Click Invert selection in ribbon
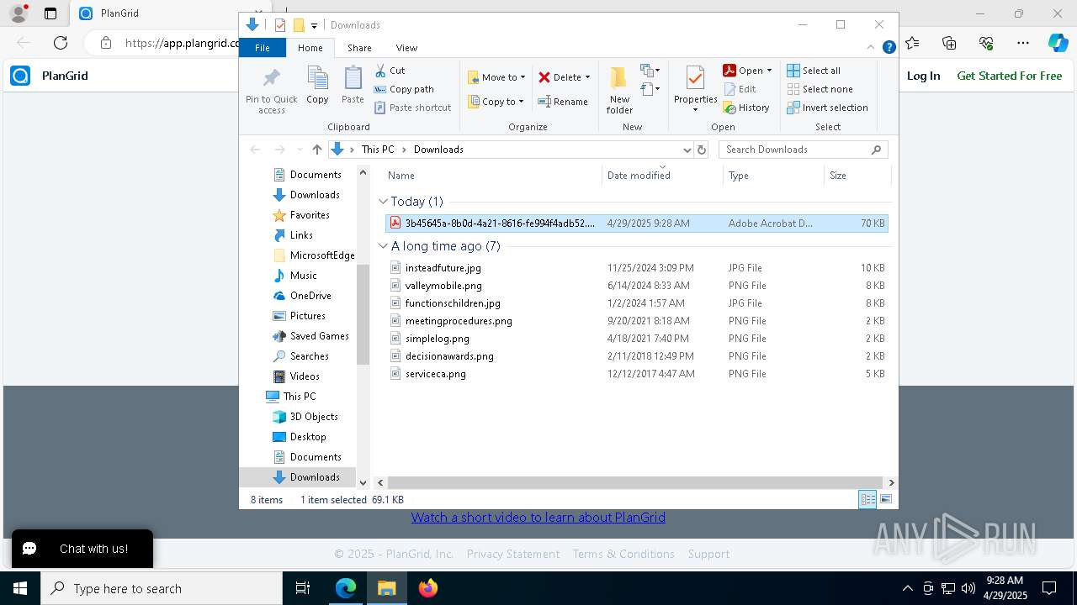Image resolution: width=1077 pixels, height=605 pixels. tap(827, 108)
